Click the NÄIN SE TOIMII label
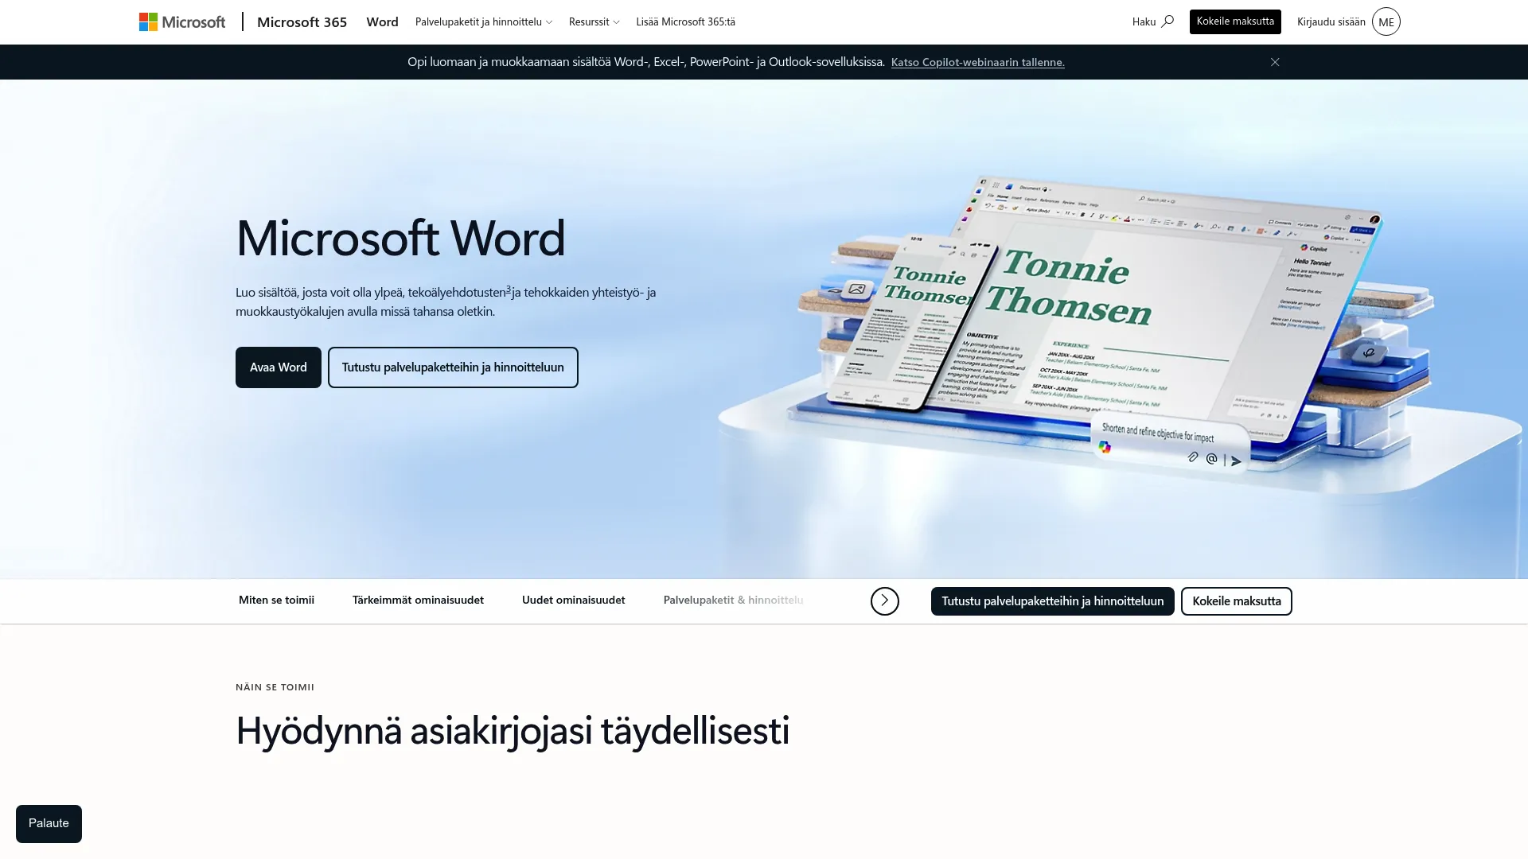 point(275,687)
